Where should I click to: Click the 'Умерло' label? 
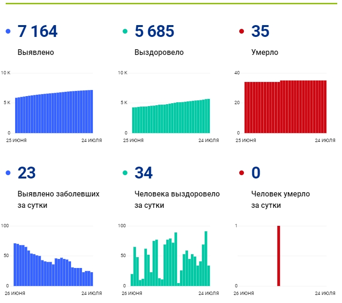265,53
